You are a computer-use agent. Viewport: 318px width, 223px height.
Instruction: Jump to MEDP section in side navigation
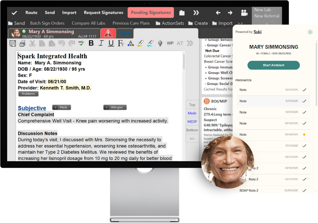[x=192, y=122]
